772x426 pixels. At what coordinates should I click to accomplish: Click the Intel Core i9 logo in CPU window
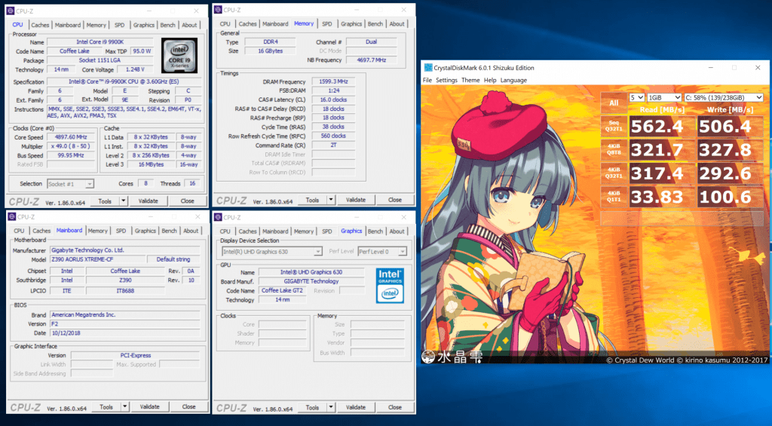179,56
